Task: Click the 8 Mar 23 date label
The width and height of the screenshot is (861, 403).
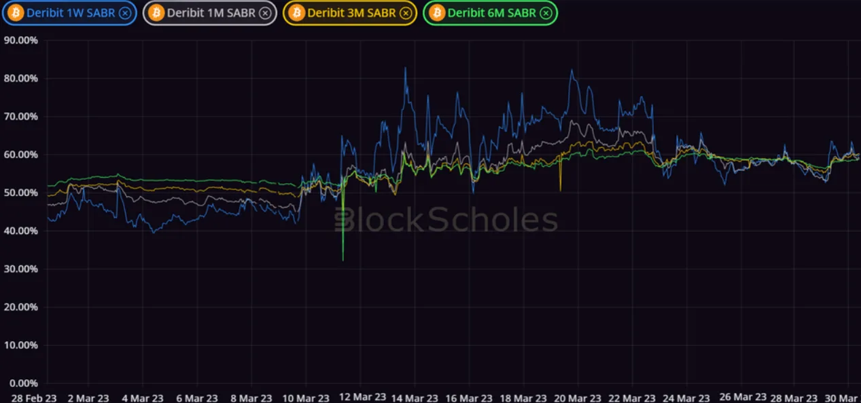Action: point(251,398)
